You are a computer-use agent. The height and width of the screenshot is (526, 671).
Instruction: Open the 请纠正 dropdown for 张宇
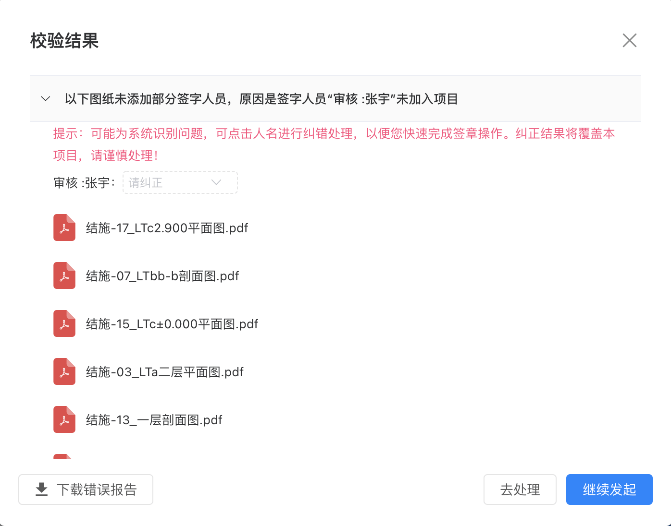tap(180, 182)
